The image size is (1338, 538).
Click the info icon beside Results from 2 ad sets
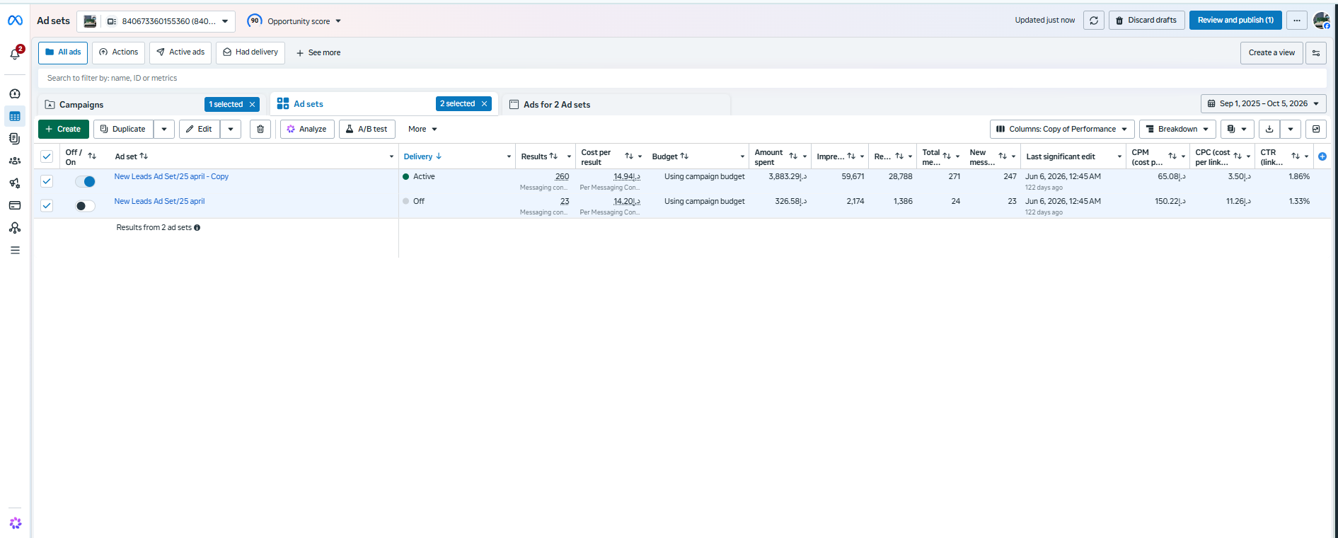pyautogui.click(x=197, y=227)
